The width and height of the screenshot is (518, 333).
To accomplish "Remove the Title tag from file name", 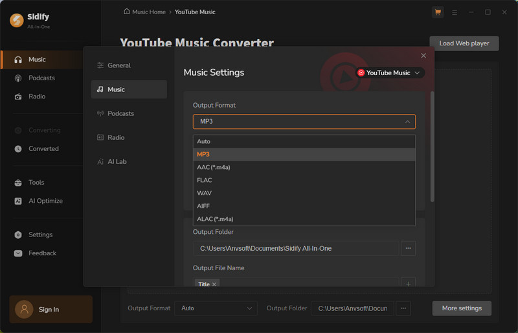I will pyautogui.click(x=214, y=284).
